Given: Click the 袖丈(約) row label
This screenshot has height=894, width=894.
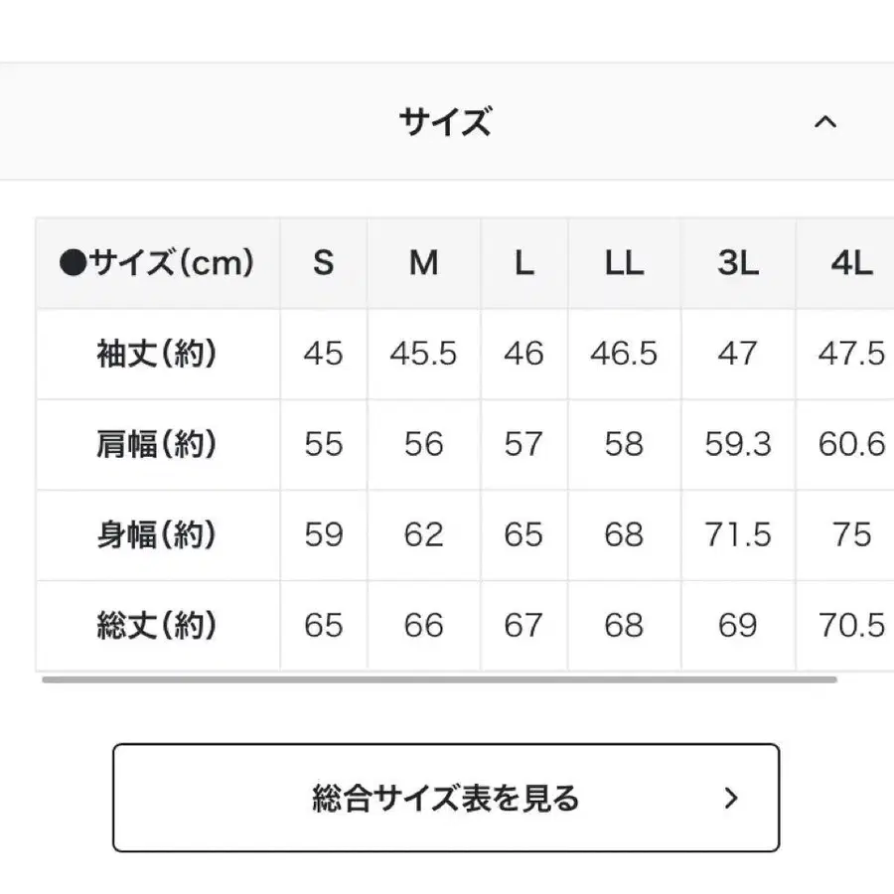Looking at the screenshot, I should click(x=157, y=354).
